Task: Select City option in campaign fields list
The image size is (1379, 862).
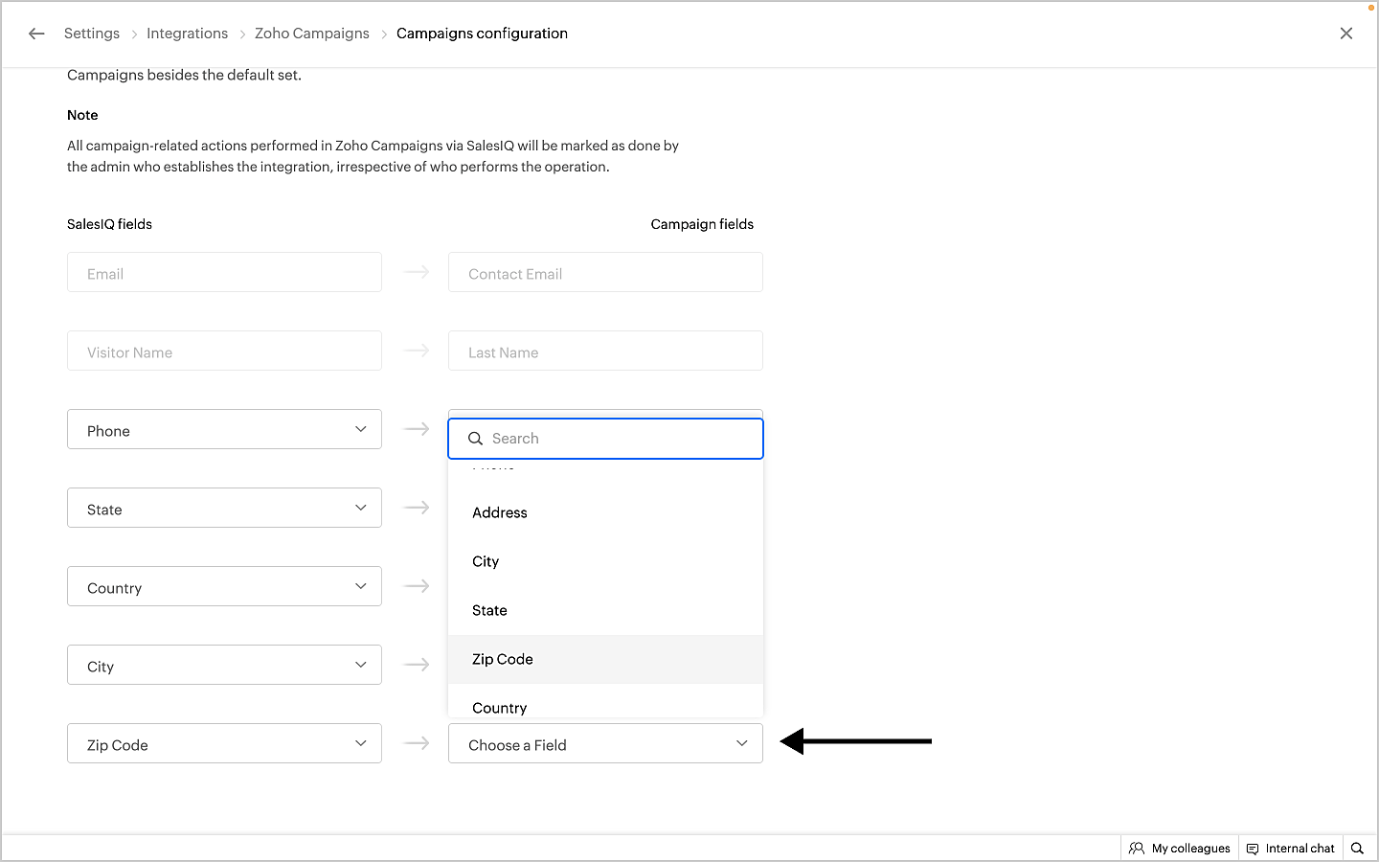Action: (x=486, y=562)
